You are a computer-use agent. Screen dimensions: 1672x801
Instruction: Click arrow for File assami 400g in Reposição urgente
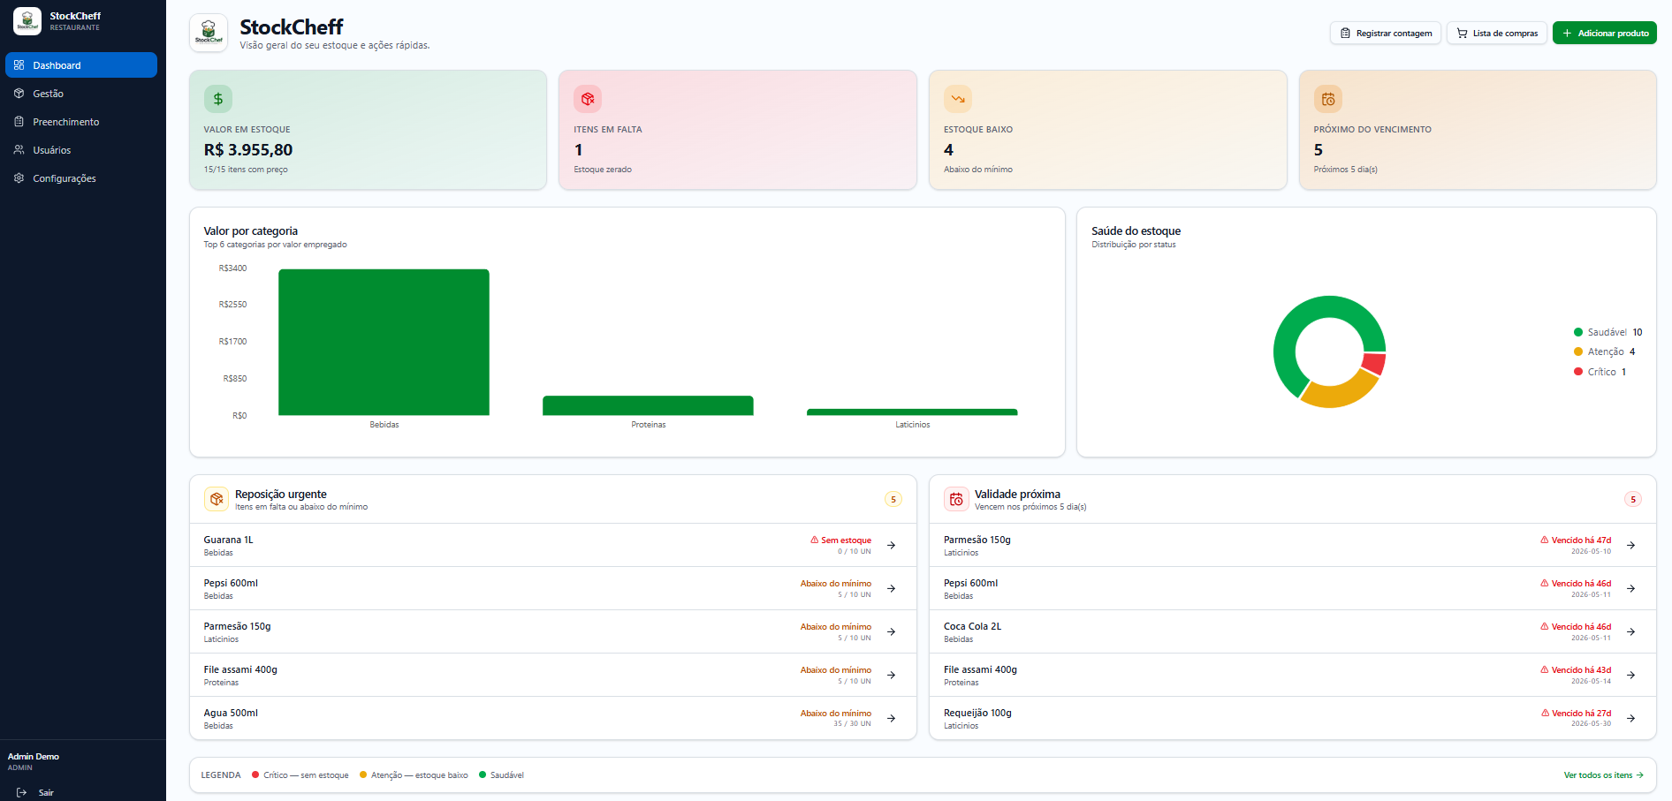point(892,675)
